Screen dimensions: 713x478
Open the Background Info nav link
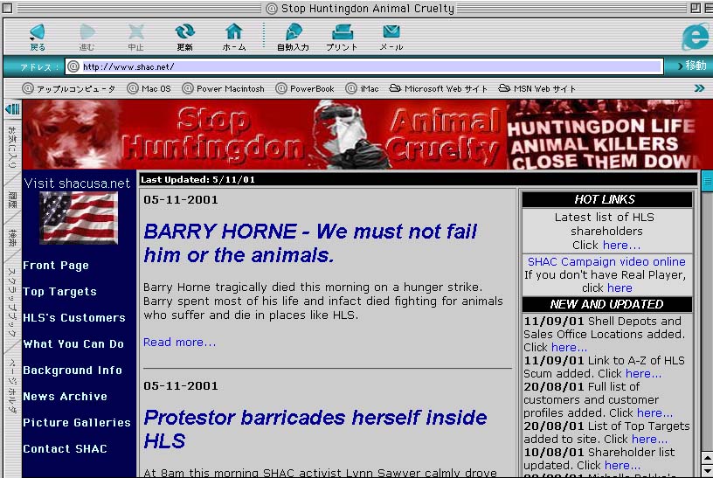point(73,371)
